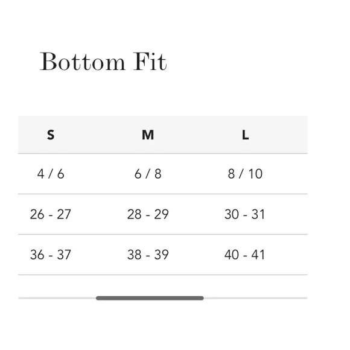Click the 6 / 8 size cell
The image size is (350, 350).
tap(148, 174)
